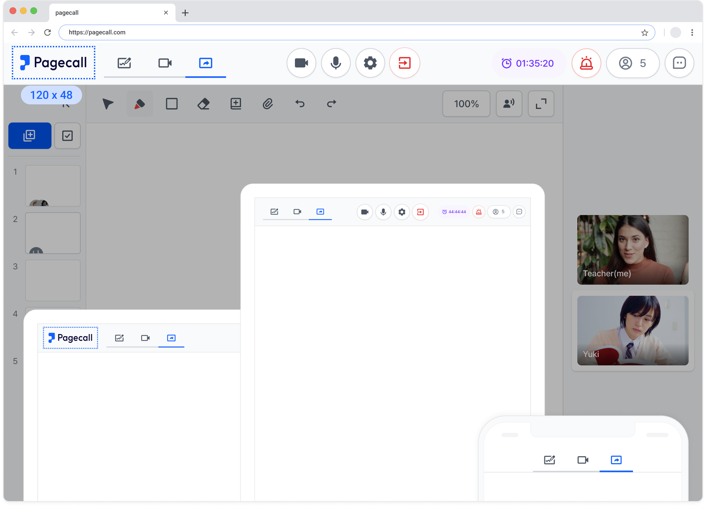Toggle microphone button in center tablet mockup
The height and width of the screenshot is (507, 706).
point(383,212)
